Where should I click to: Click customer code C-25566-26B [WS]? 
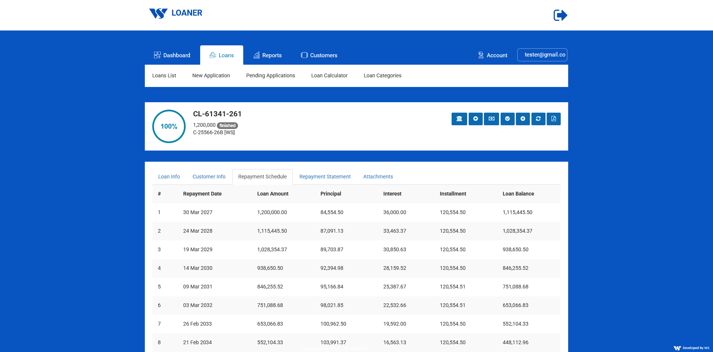point(214,132)
